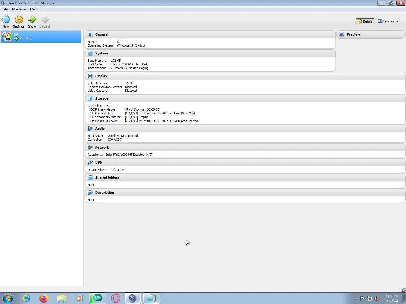
Task: Open the Machine menu
Action: 19,9
